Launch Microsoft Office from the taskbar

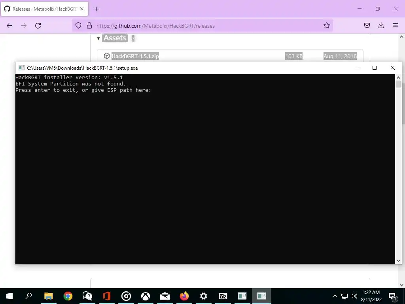coord(106,296)
